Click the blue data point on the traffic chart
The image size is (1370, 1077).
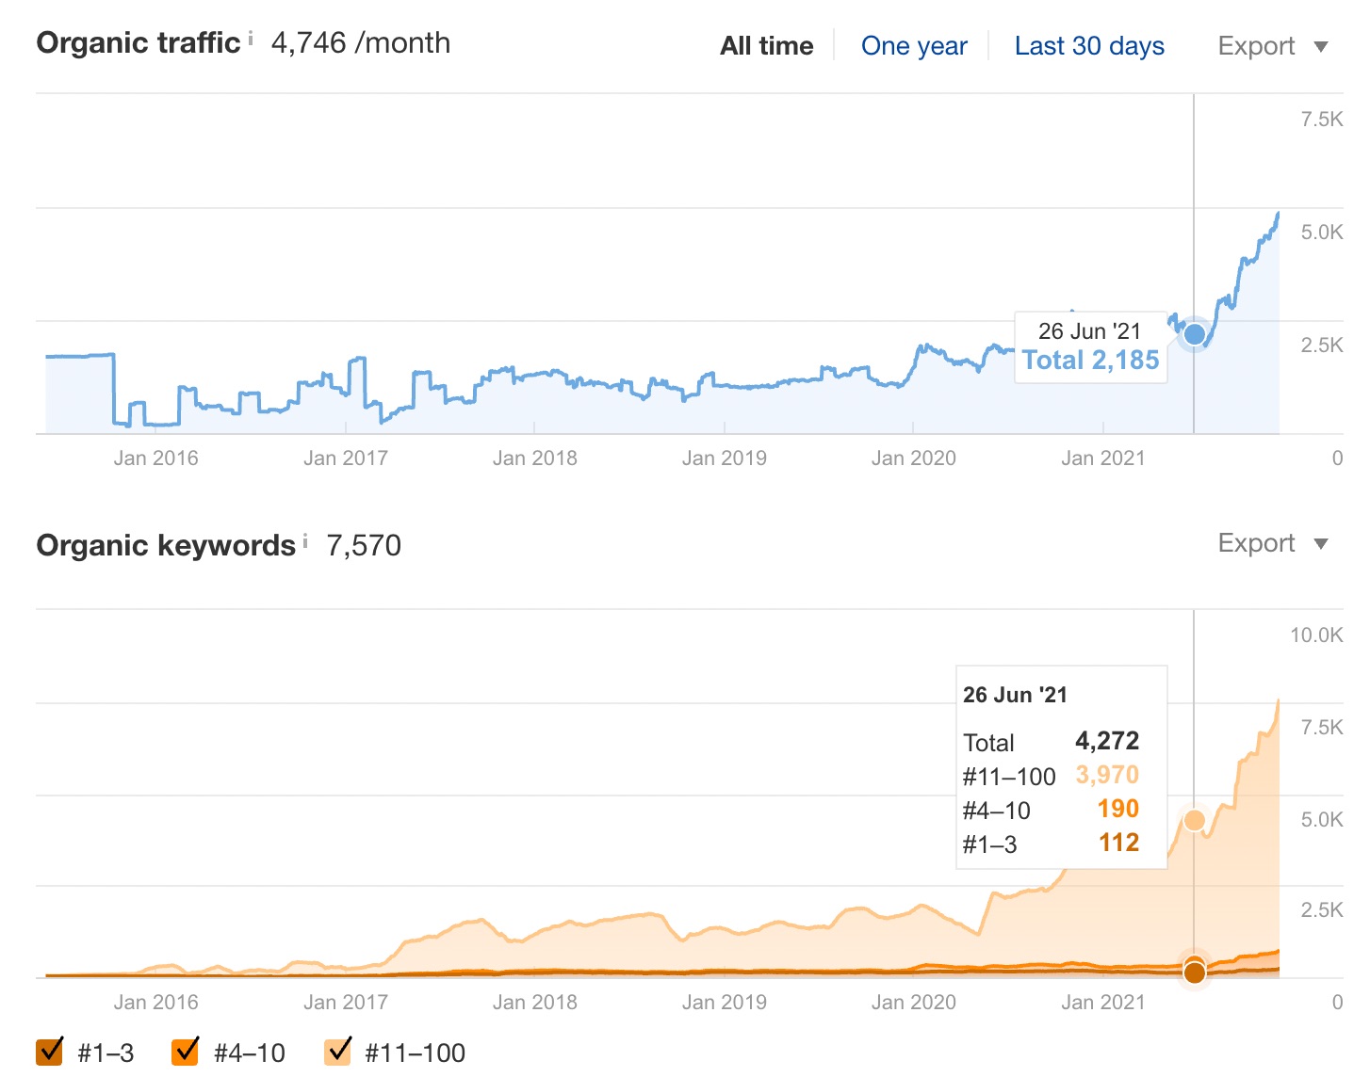tap(1195, 334)
